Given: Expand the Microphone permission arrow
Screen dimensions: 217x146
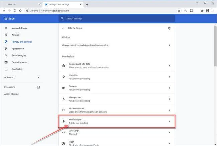Looking at the screenshot, I should point(170,99).
